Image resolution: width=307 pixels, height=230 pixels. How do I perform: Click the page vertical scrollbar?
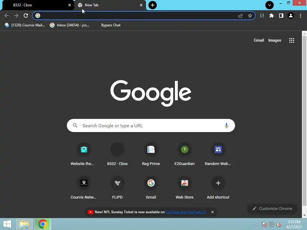(x=304, y=121)
